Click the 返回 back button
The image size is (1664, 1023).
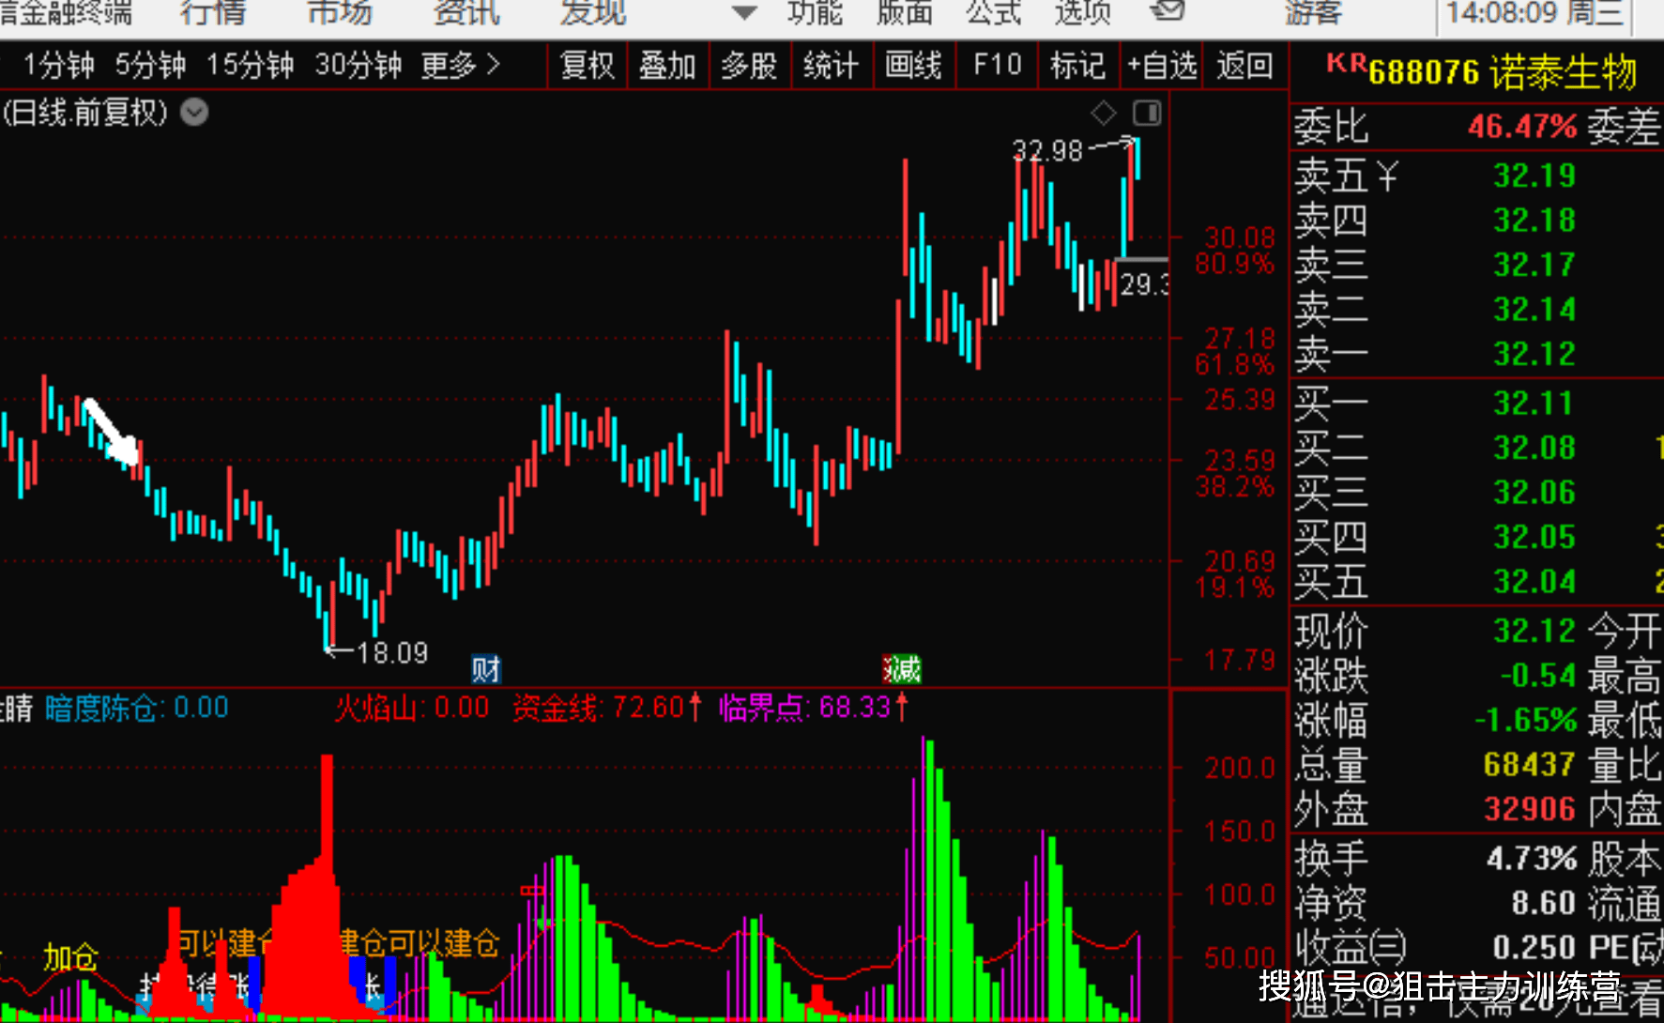[1244, 66]
